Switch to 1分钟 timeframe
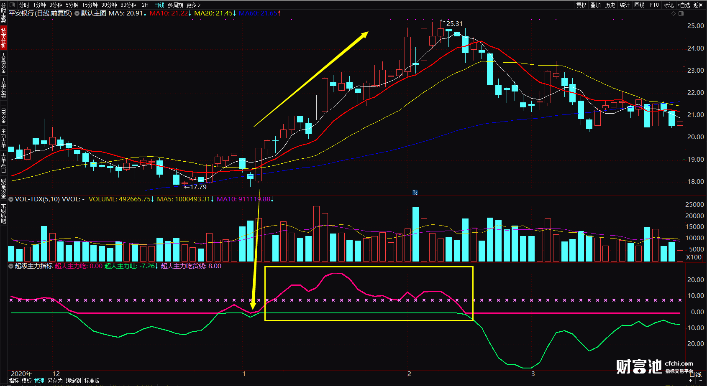 coord(39,5)
